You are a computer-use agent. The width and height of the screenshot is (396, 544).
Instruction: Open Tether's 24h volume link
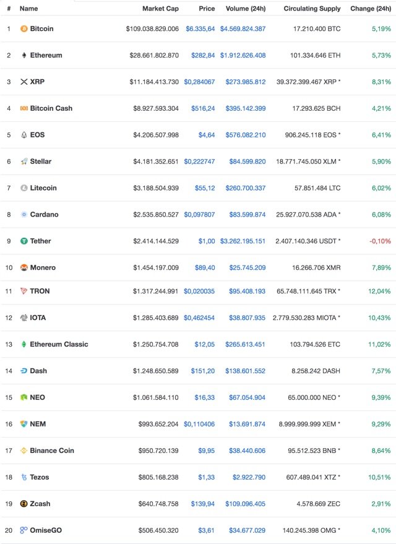pos(243,241)
